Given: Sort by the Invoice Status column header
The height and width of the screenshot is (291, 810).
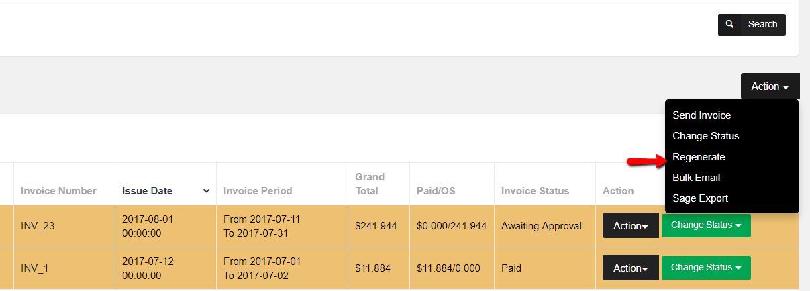Looking at the screenshot, I should pyautogui.click(x=535, y=191).
